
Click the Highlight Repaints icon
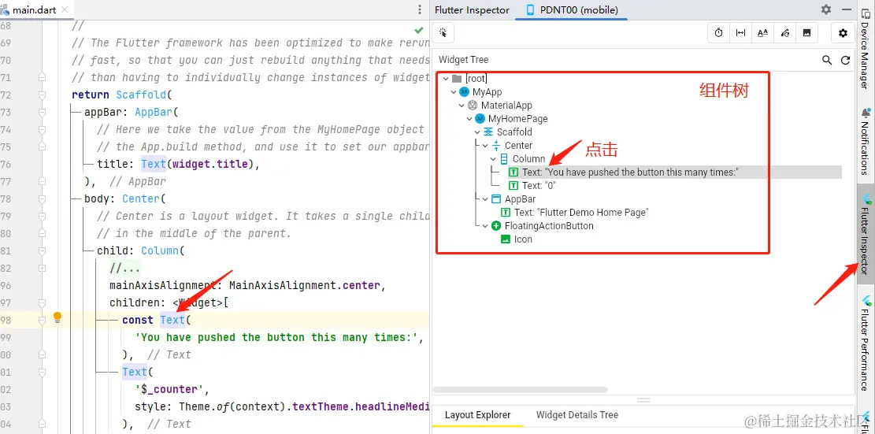784,33
